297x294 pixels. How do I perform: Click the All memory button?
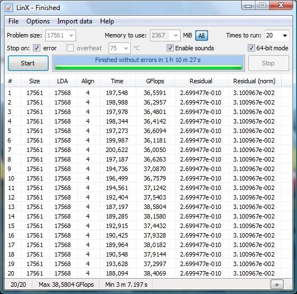(201, 36)
